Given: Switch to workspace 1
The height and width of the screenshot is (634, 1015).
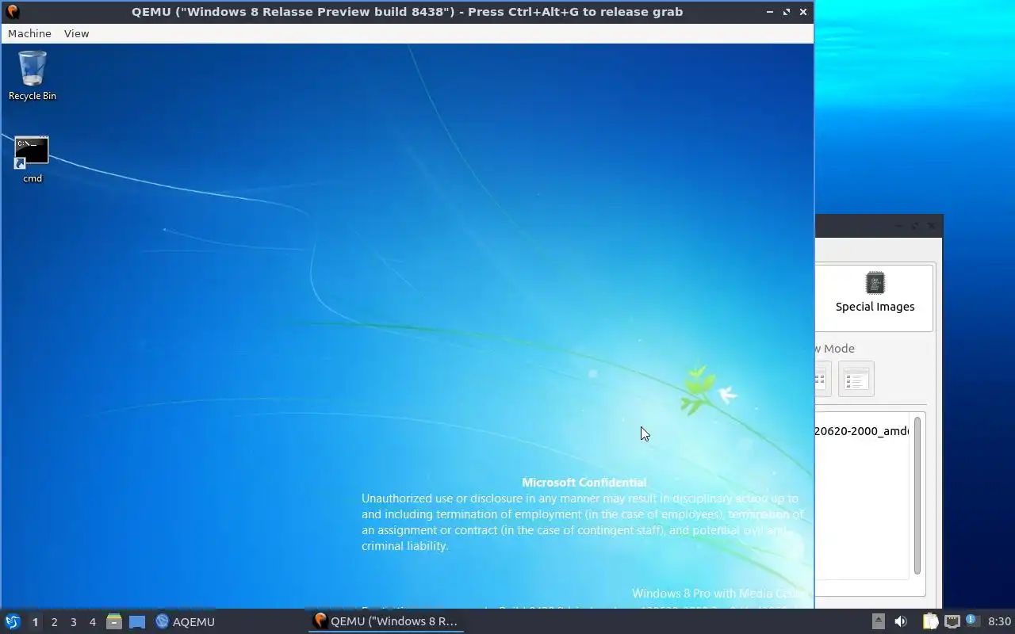Looking at the screenshot, I should click(x=35, y=622).
